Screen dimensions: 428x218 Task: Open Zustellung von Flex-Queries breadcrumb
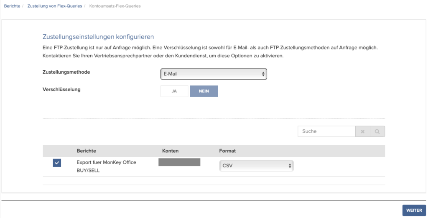click(55, 6)
